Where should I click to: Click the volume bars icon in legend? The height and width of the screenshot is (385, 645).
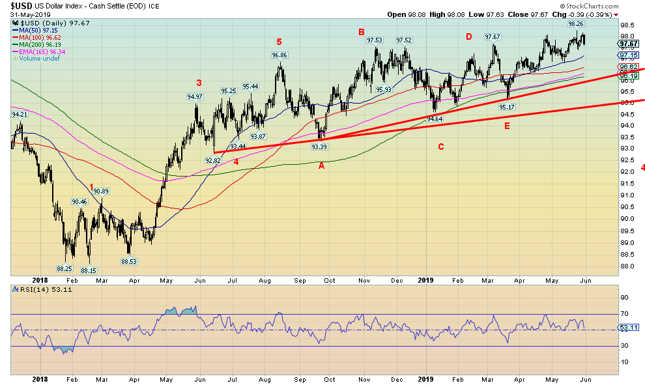pos(15,58)
